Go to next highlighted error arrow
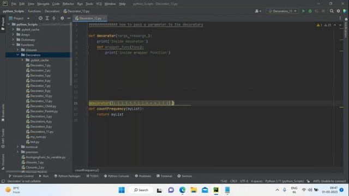The image size is (349, 196). pos(340,25)
